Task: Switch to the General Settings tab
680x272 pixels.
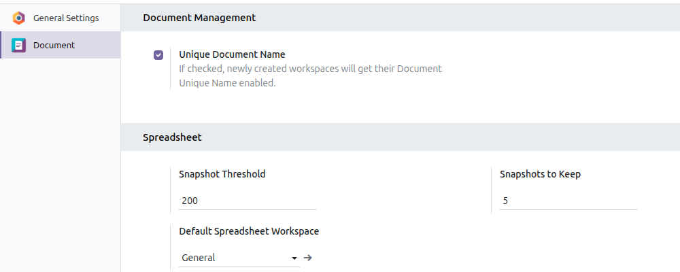Action: coord(61,18)
